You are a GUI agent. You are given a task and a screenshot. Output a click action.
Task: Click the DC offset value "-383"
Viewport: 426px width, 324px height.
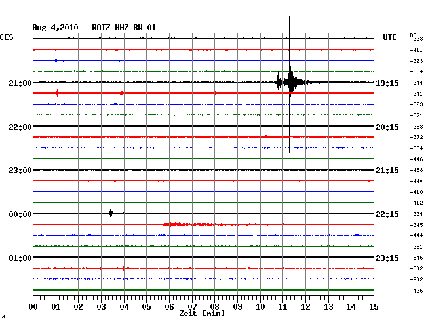pos(416,127)
